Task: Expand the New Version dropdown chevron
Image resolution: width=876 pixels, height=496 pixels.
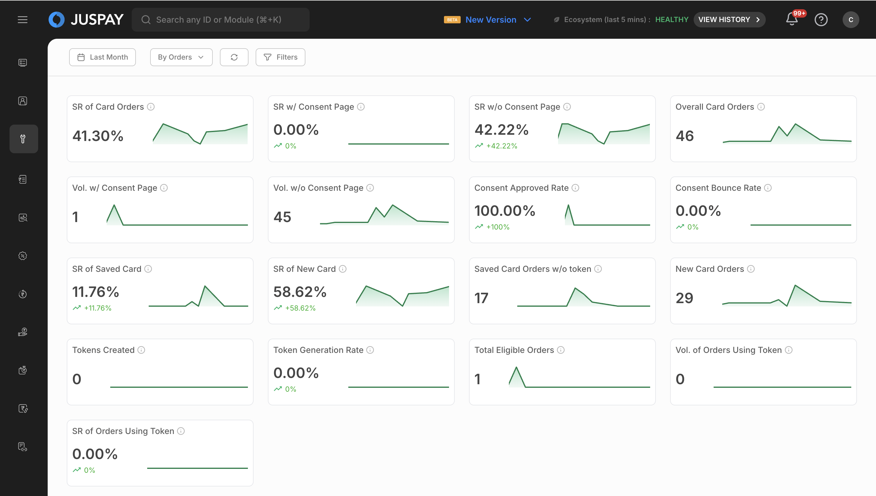Action: pyautogui.click(x=527, y=20)
